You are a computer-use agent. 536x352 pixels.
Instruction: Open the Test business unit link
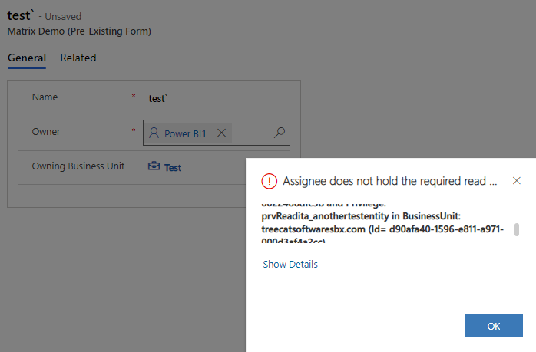(173, 168)
